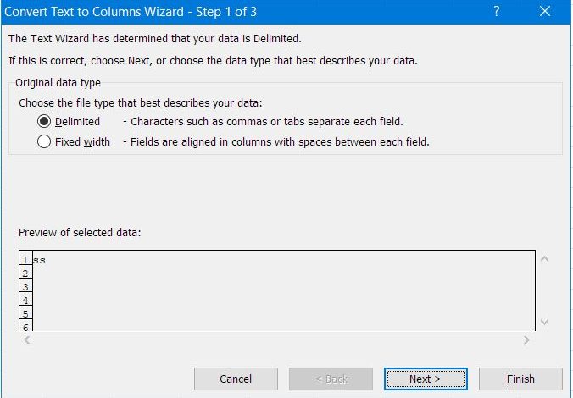573x398 pixels.
Task: Select row 1 header in data preview
Action: (25, 260)
